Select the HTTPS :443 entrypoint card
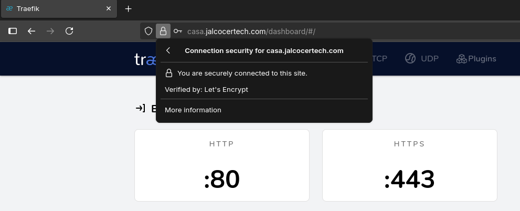This screenshot has width=520, height=211. click(409, 165)
